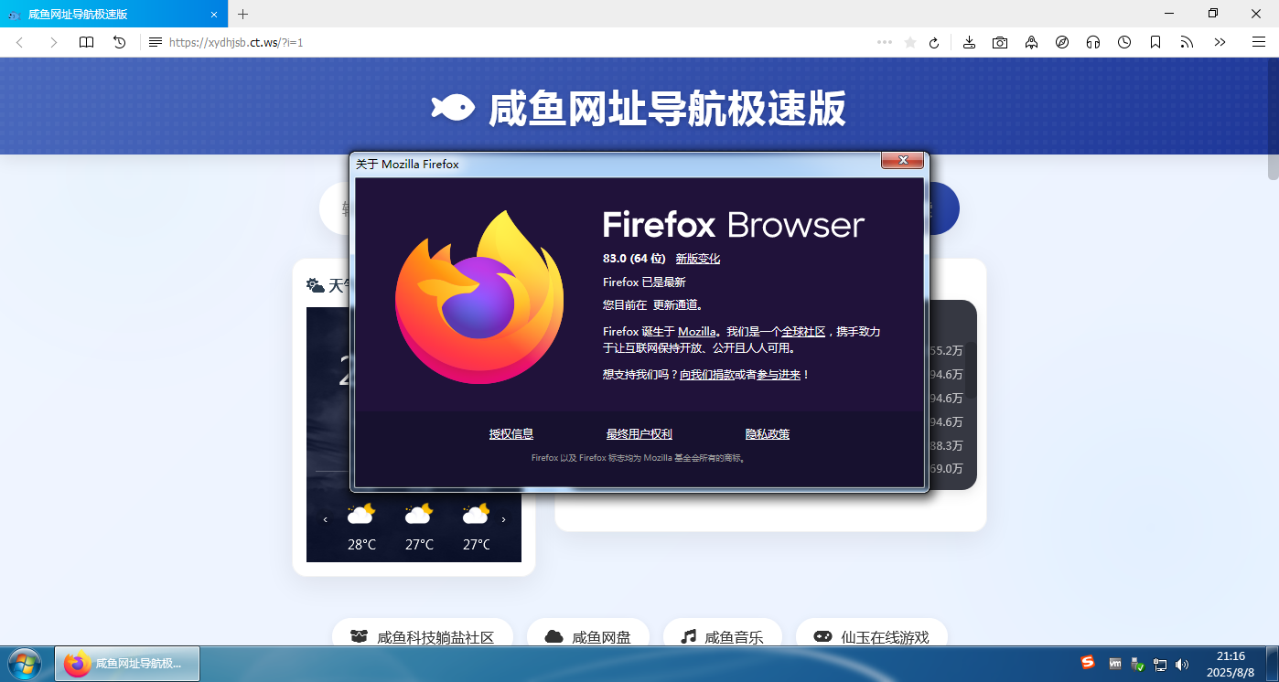
Task: Open 咸鱼科技躺盐社区 link button
Action: (x=423, y=635)
